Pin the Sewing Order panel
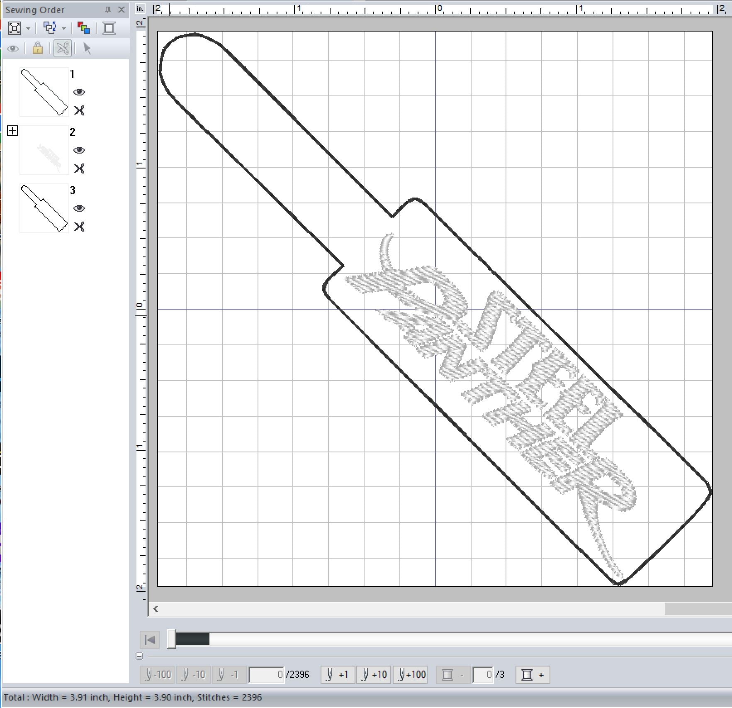Viewport: 732px width, 708px height. pos(108,10)
